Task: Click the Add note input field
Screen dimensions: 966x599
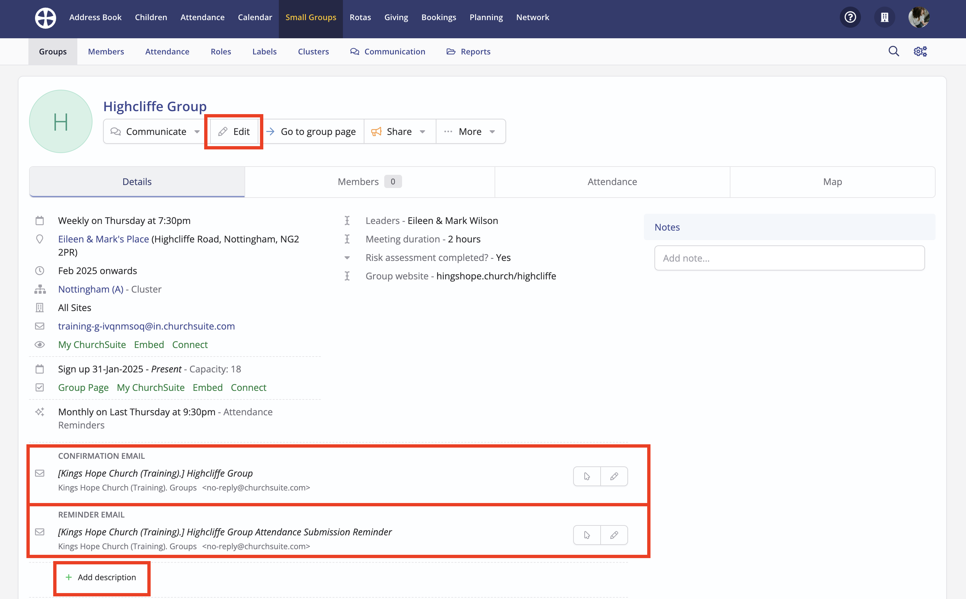Action: [789, 258]
